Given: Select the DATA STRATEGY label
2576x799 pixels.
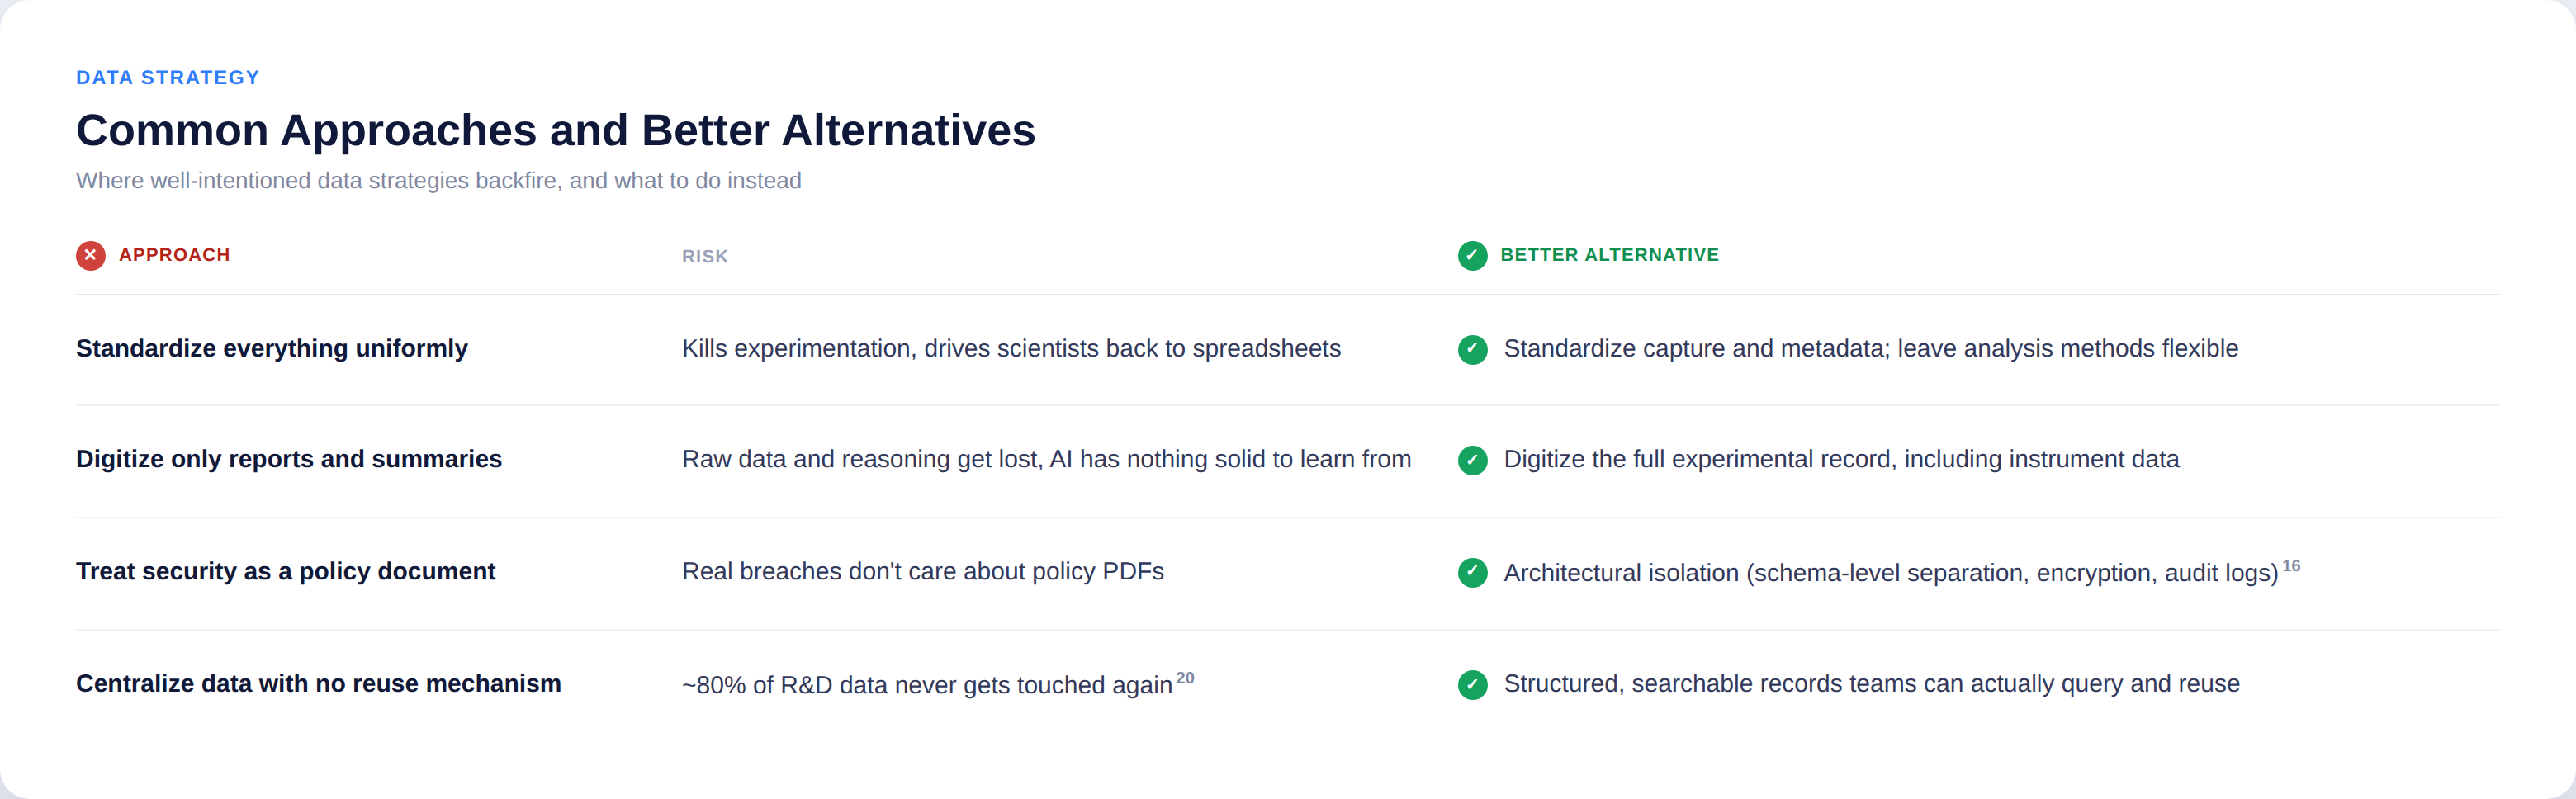Looking at the screenshot, I should pos(168,78).
